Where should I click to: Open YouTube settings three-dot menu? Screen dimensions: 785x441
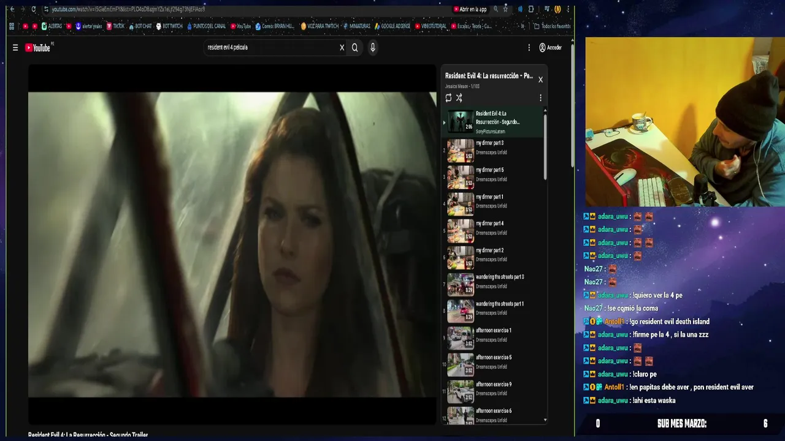pyautogui.click(x=529, y=48)
